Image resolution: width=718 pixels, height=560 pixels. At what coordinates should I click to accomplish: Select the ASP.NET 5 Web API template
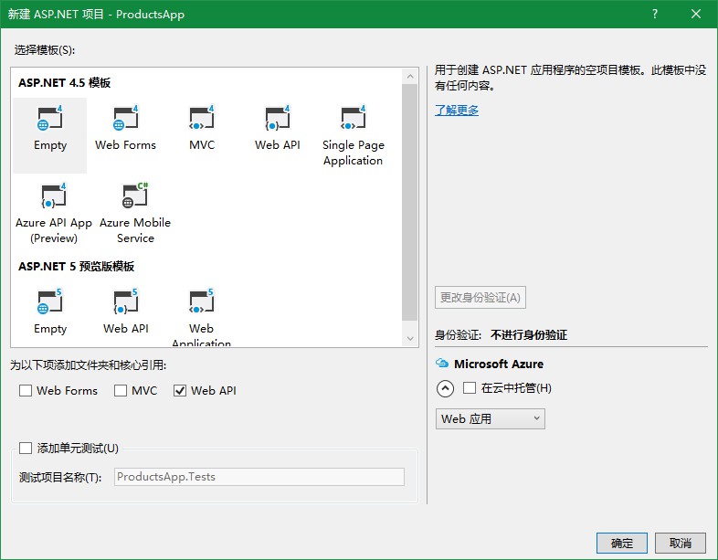[125, 302]
